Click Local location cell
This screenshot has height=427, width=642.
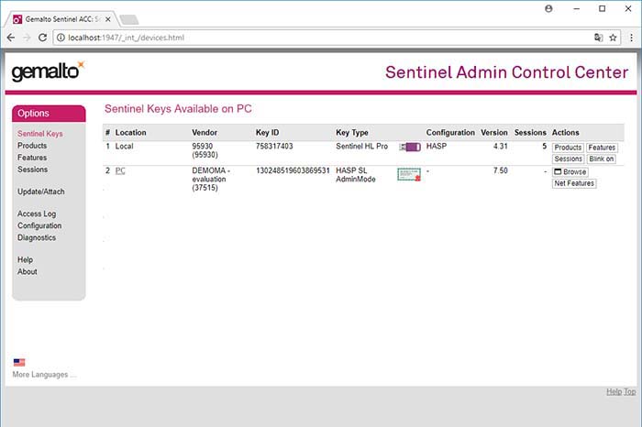click(124, 146)
